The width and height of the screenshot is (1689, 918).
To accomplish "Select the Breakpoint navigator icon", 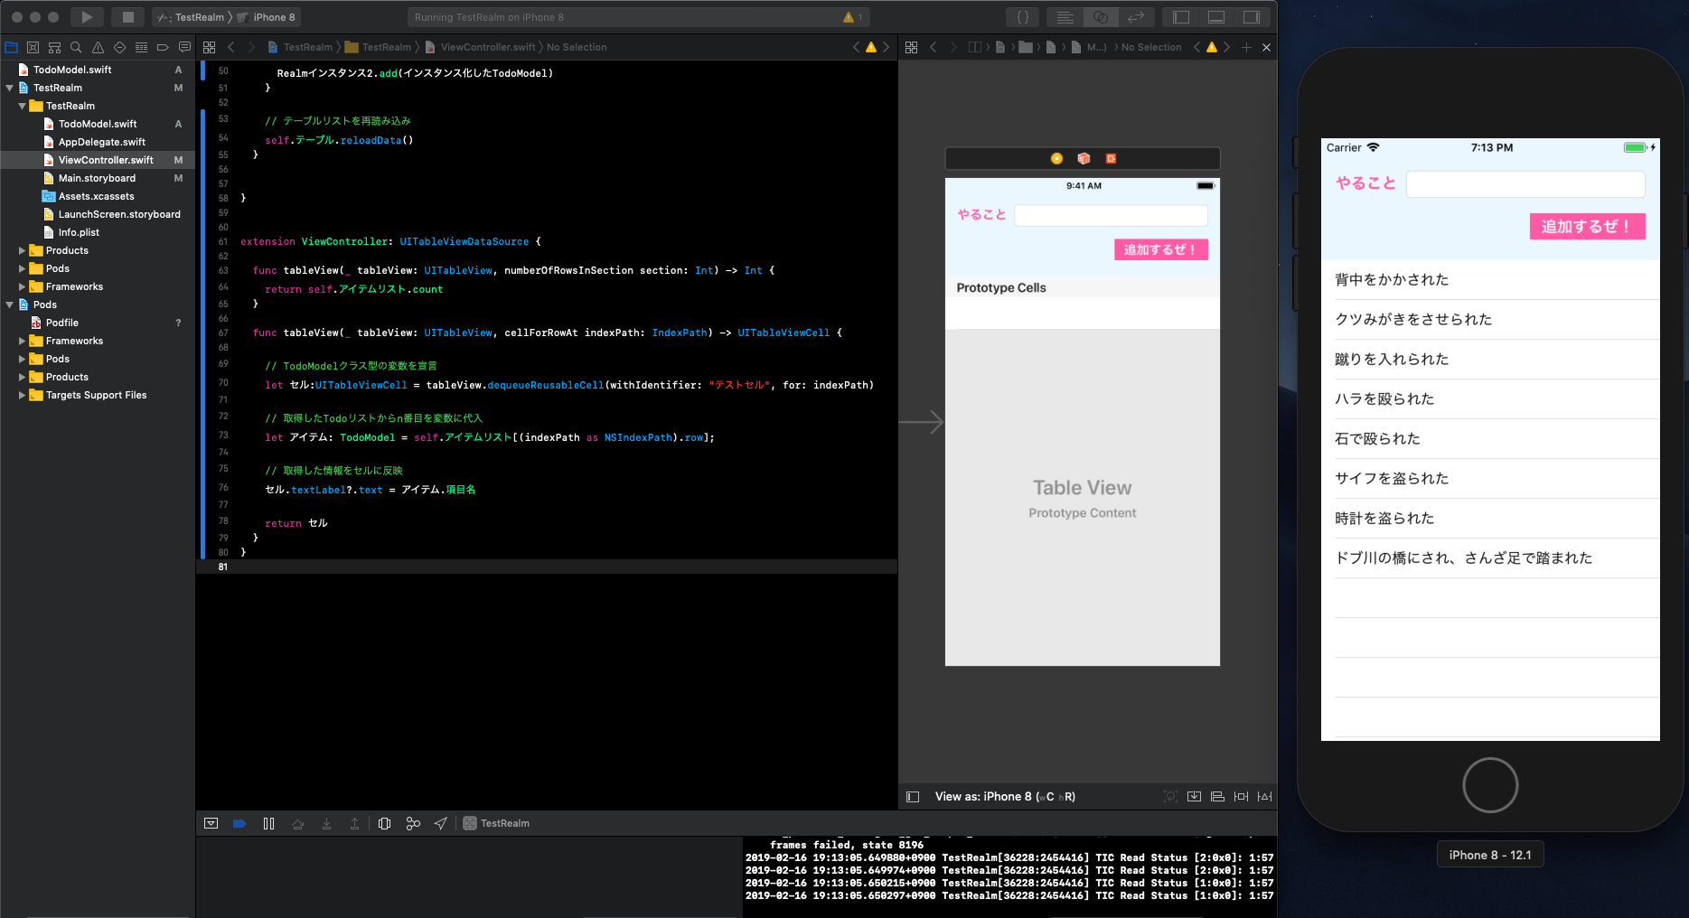I will pyautogui.click(x=163, y=47).
